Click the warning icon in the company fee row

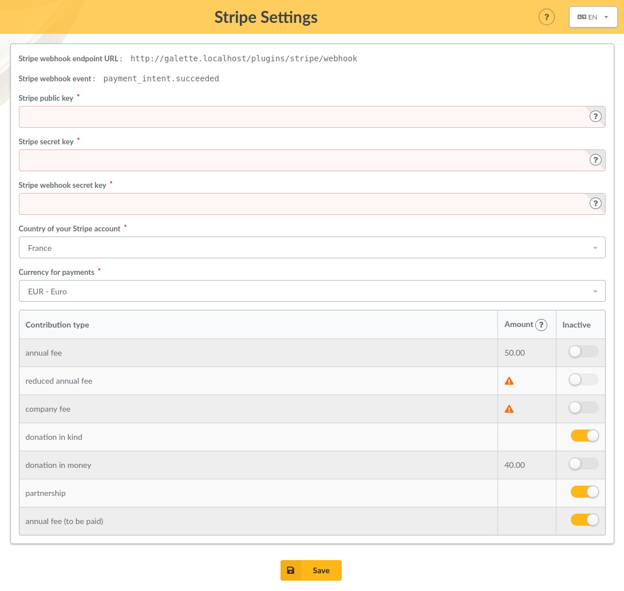(509, 408)
